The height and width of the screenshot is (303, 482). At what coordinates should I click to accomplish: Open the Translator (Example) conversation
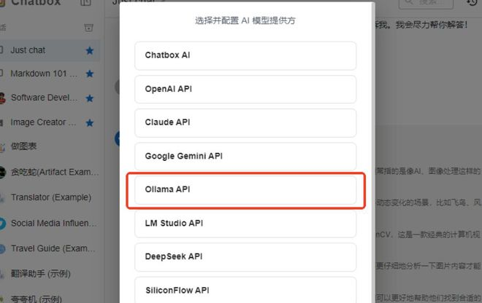coord(49,197)
